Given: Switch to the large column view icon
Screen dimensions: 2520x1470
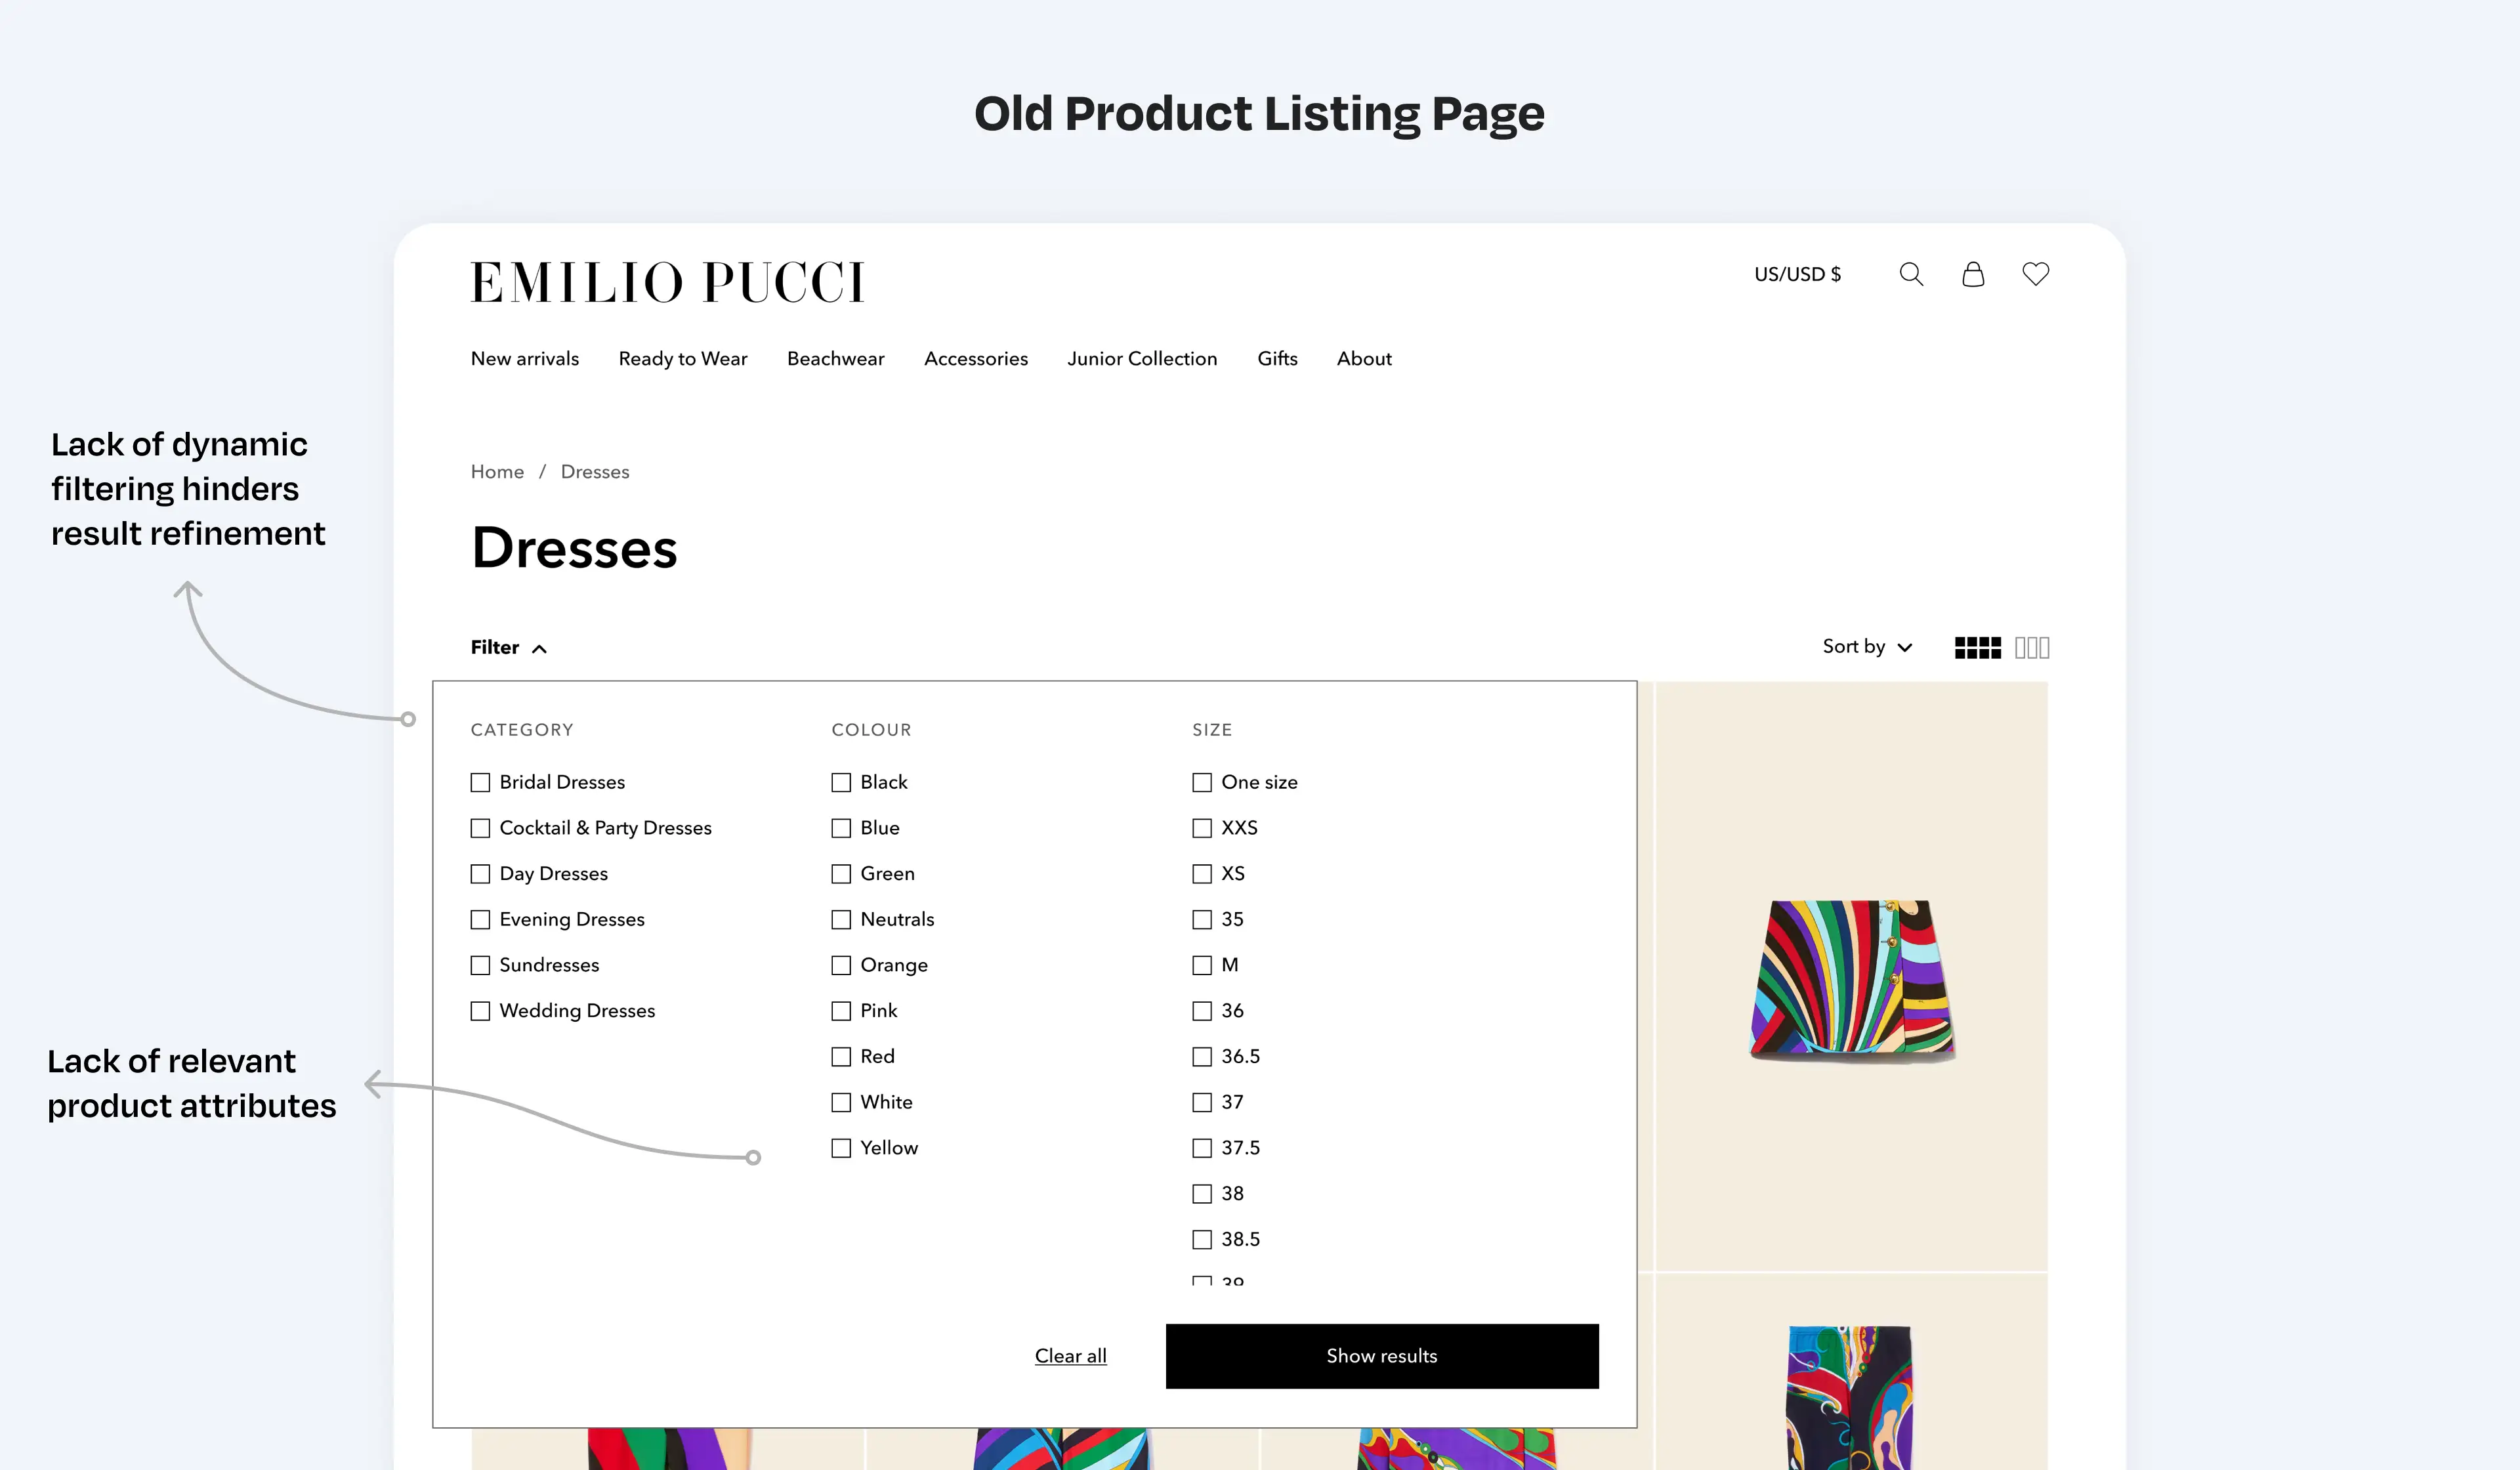Looking at the screenshot, I should [x=2032, y=647].
